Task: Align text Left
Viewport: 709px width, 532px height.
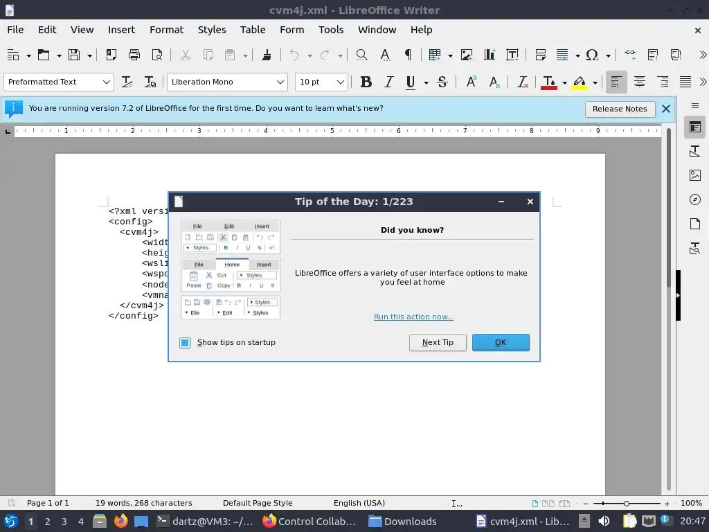Action: pos(616,82)
